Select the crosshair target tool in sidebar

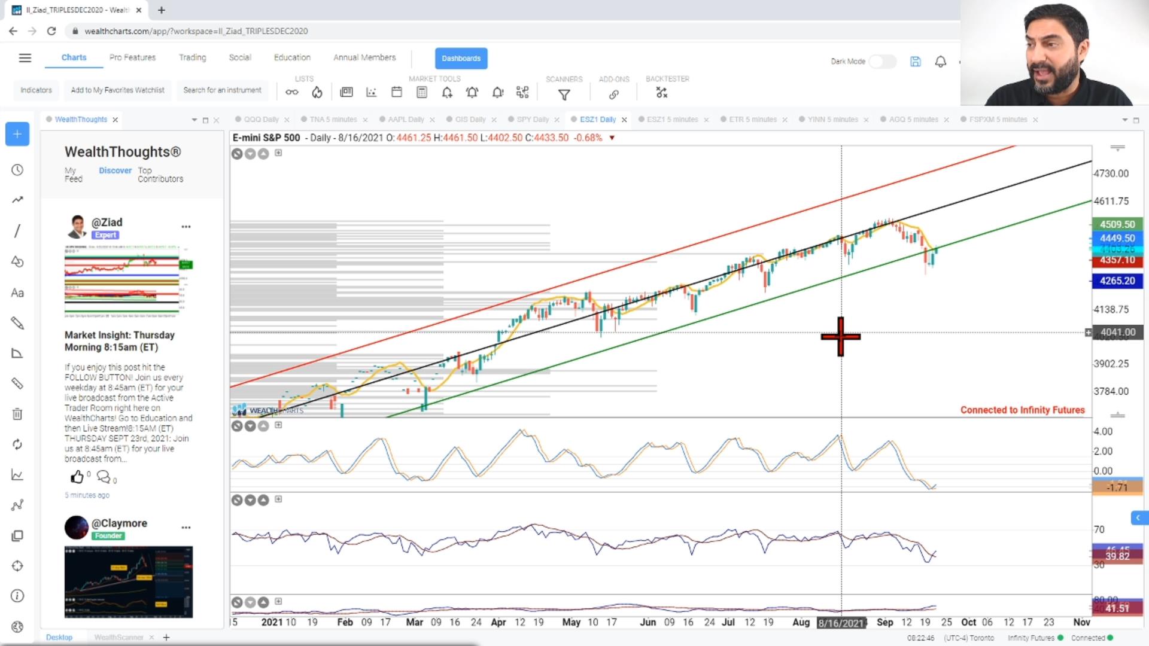[17, 566]
